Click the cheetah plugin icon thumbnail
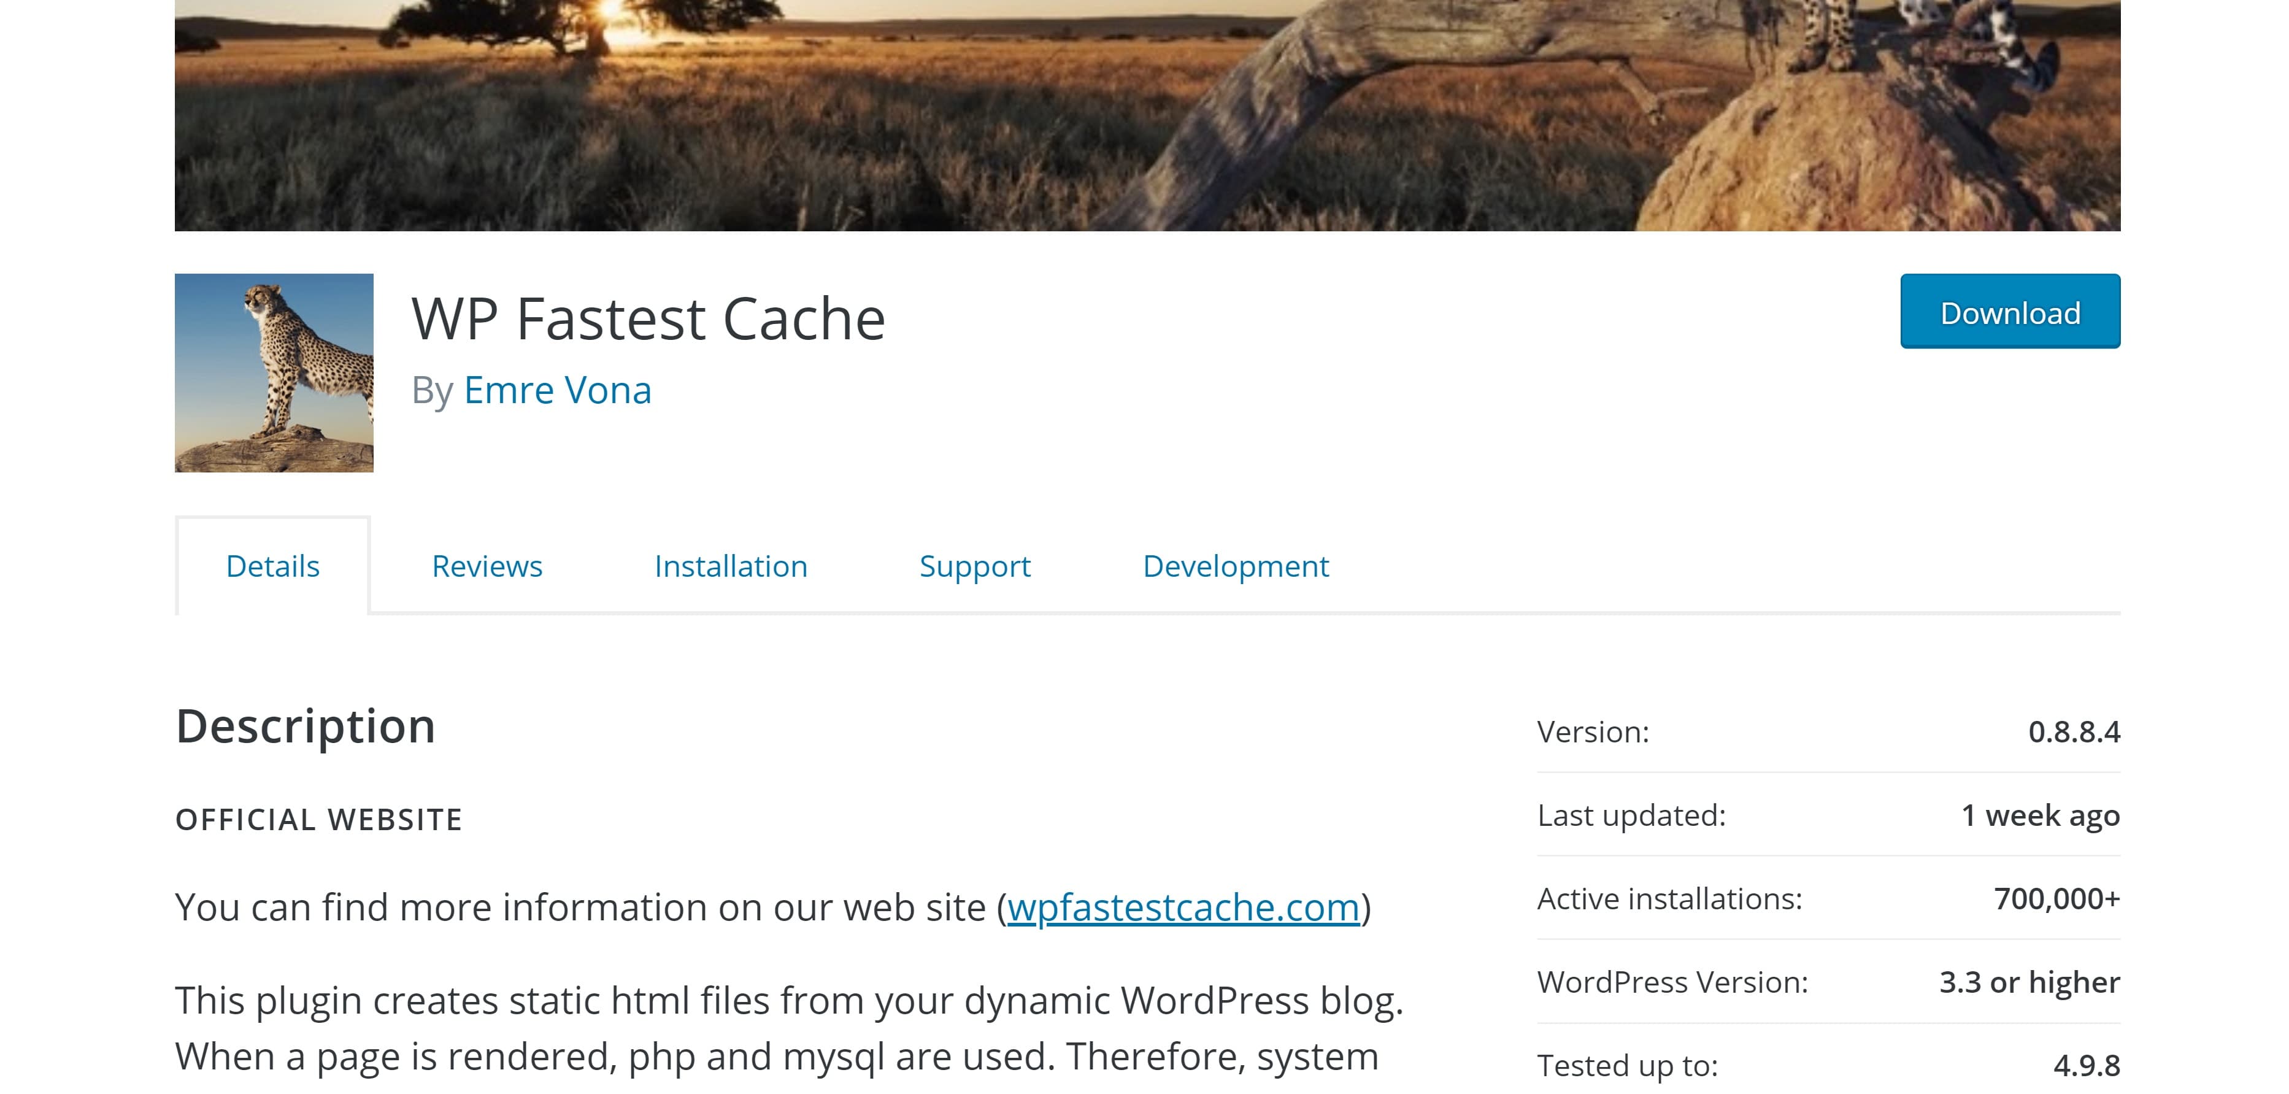 (x=274, y=372)
